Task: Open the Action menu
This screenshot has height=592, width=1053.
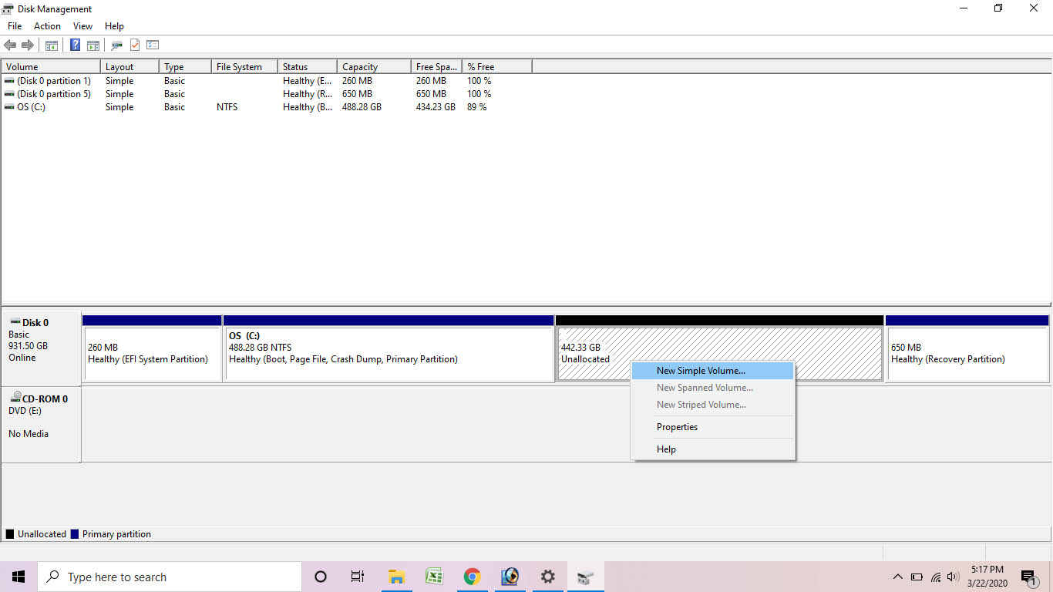Action: (x=47, y=25)
